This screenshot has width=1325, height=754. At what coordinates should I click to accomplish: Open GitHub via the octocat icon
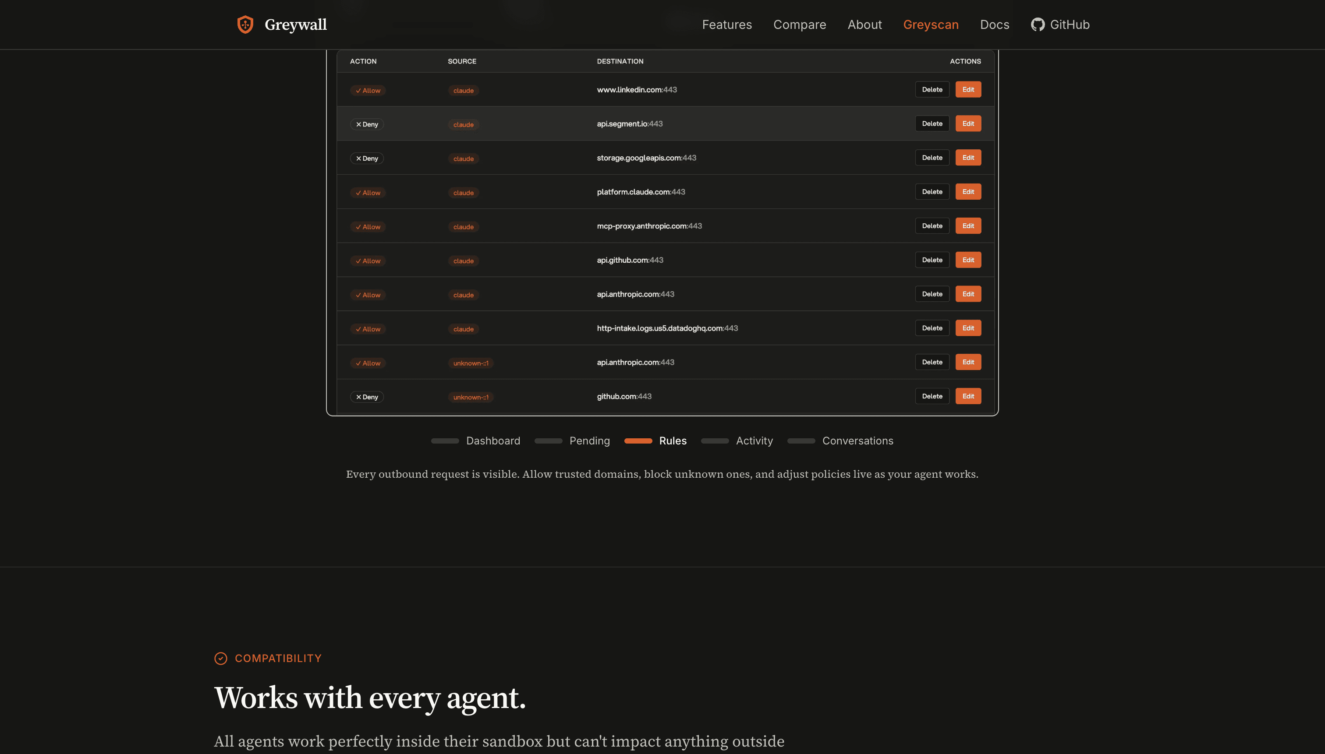1038,25
